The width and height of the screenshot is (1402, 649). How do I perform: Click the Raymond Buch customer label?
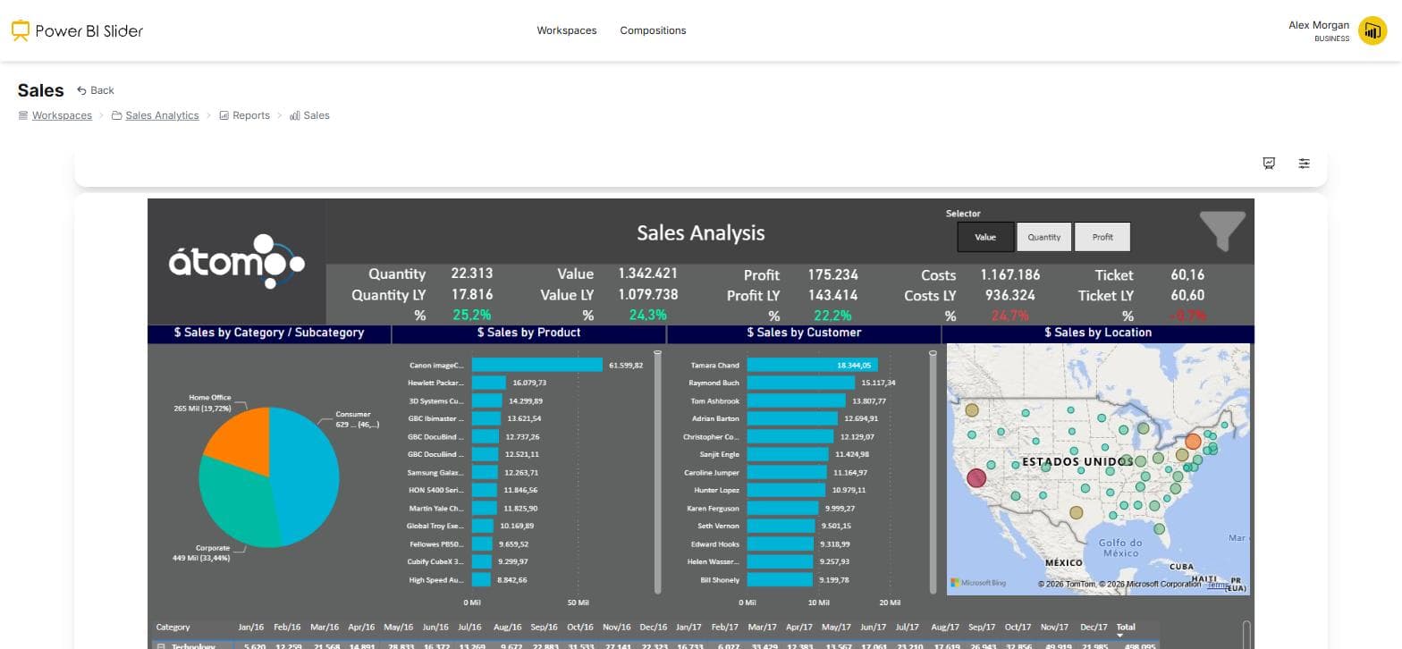[x=714, y=383]
